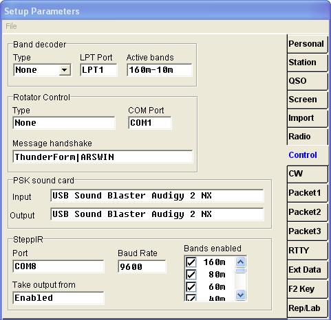Viewport: 331px width, 320px height.
Task: Open the Packet3 tab
Action: pos(307,231)
